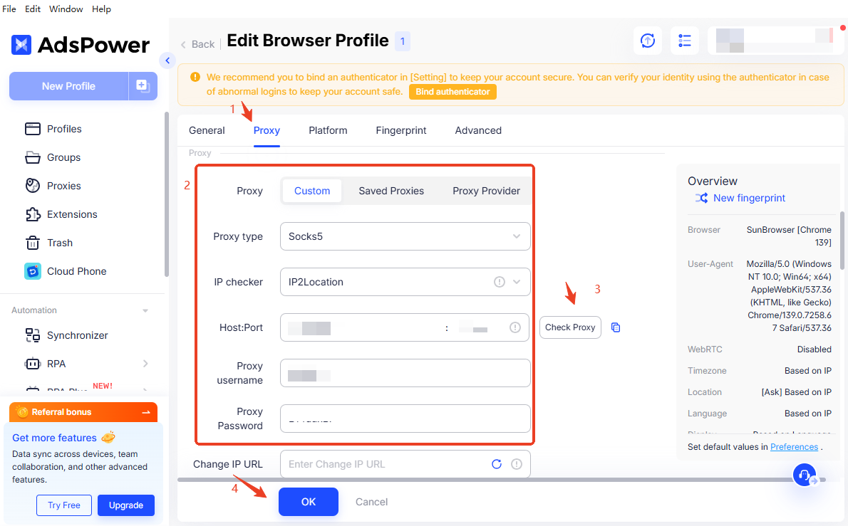Click the blue OK button
This screenshot has height=526, width=848.
point(308,502)
